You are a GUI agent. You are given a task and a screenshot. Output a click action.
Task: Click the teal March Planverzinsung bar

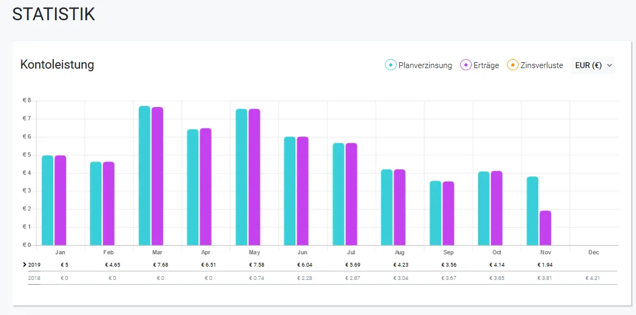[x=144, y=176]
